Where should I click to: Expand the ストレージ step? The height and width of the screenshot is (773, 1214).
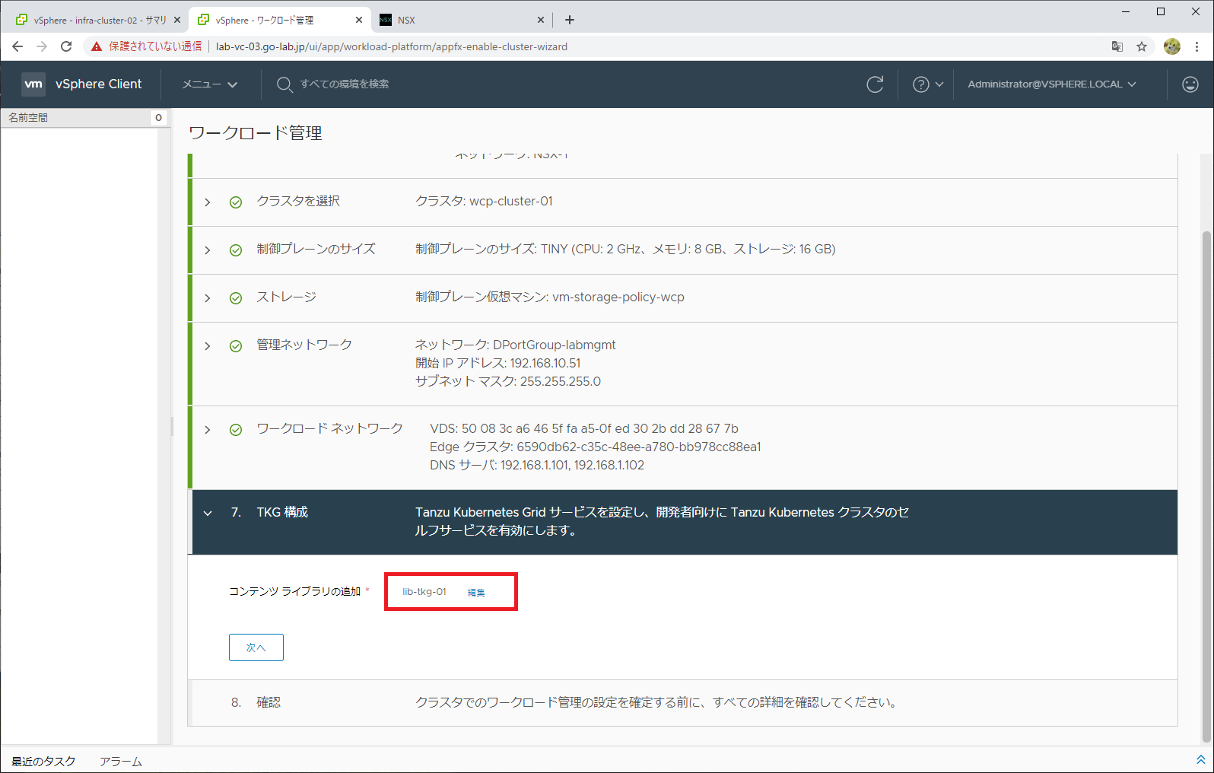pyautogui.click(x=208, y=298)
